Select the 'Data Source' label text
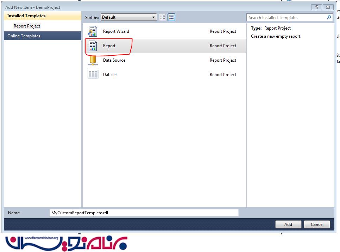340x252 pixels. coord(114,60)
